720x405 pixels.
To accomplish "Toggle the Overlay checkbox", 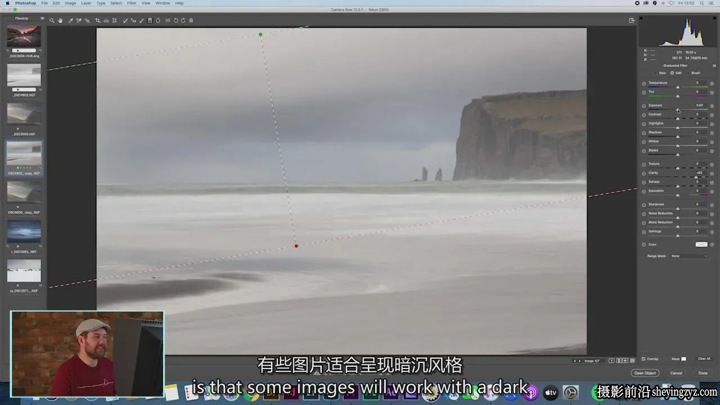I will (643, 359).
